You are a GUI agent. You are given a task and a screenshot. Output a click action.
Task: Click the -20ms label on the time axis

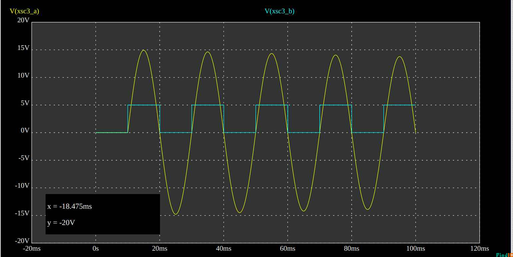click(x=32, y=249)
